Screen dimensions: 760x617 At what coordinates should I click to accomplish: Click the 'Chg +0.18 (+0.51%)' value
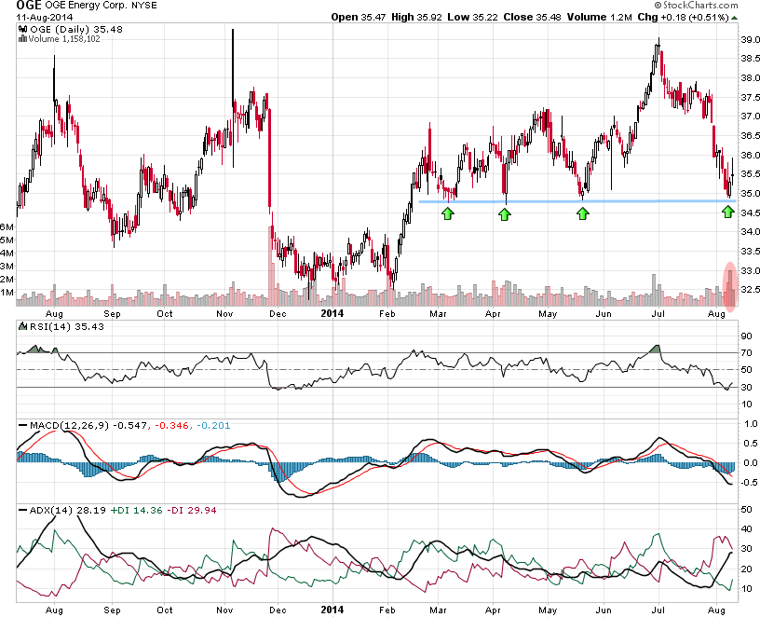pyautogui.click(x=684, y=17)
